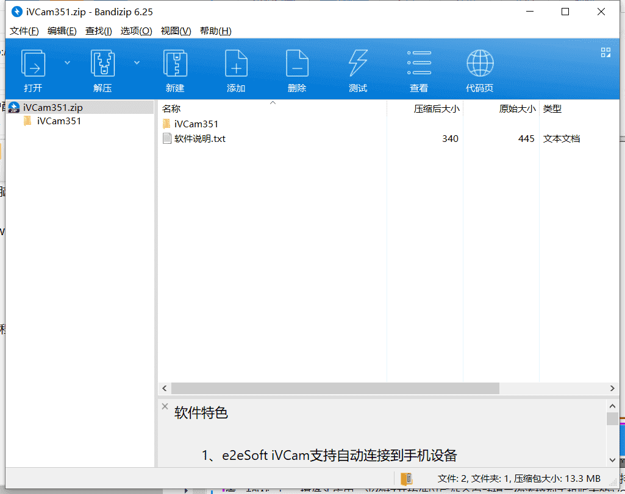Open the 选项(O) menu
The width and height of the screenshot is (625, 494).
(x=137, y=31)
